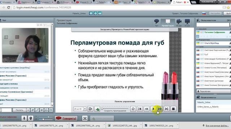Click the Russian flag language icon in header
The height and width of the screenshot is (129, 231).
204,14
